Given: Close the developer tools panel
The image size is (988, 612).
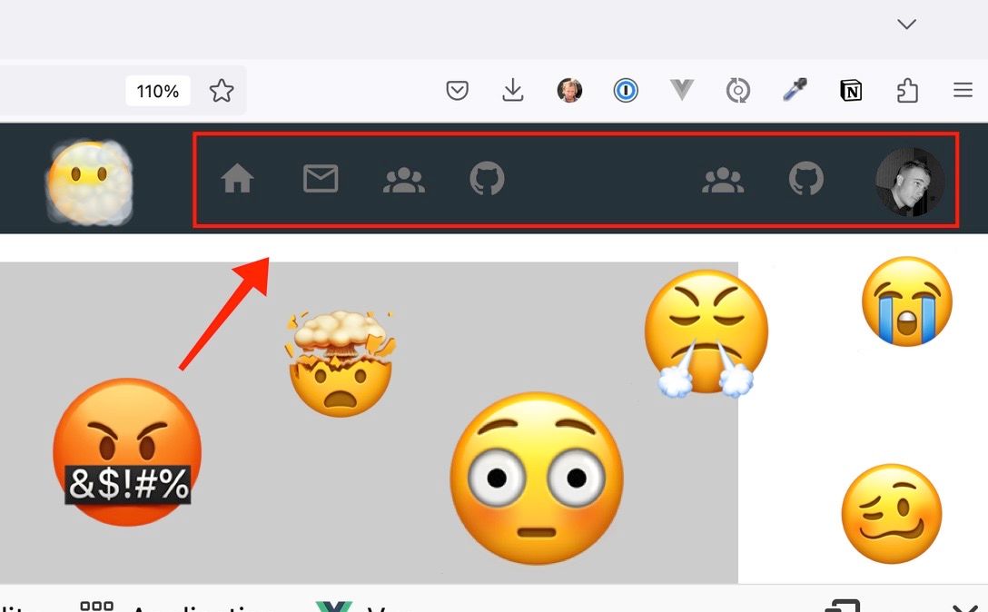Looking at the screenshot, I should click(964, 608).
